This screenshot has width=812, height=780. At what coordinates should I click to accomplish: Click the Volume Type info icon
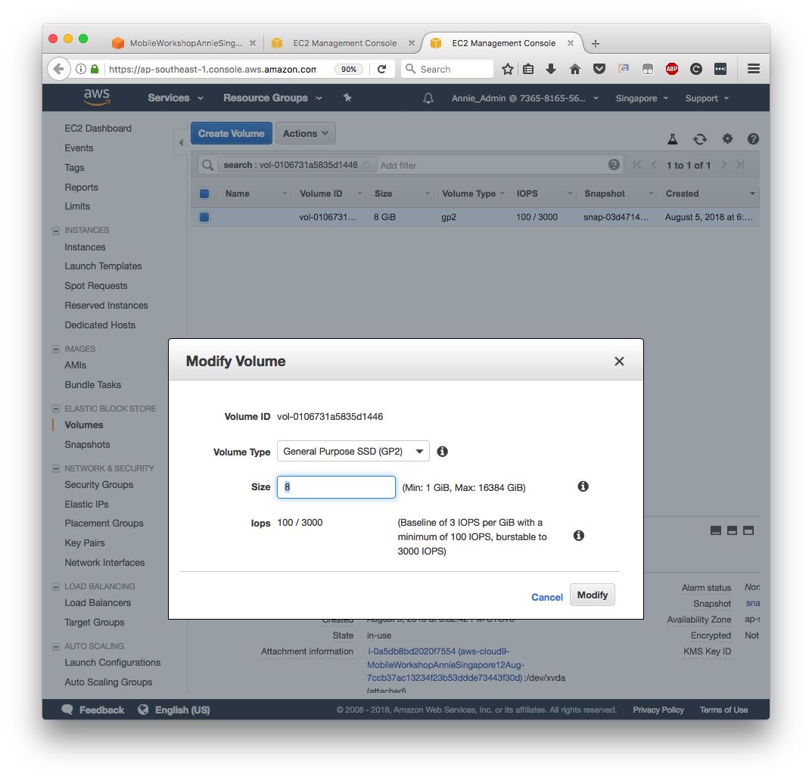point(442,452)
